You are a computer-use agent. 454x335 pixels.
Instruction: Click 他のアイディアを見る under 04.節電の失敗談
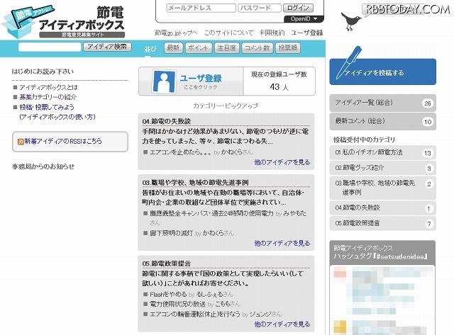click(x=282, y=162)
